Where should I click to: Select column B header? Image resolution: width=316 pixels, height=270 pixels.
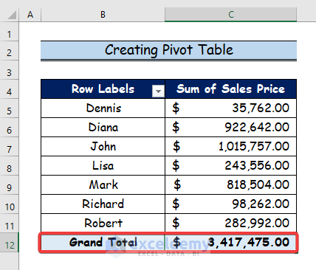click(x=103, y=15)
